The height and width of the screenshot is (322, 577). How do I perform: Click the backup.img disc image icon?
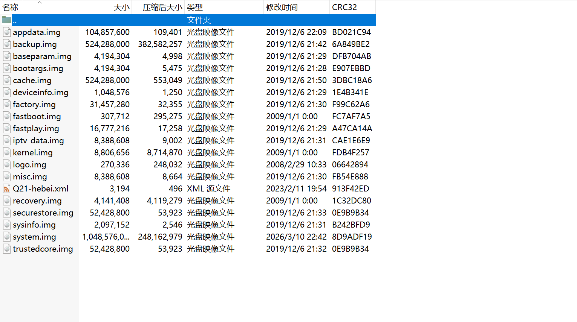[7, 44]
